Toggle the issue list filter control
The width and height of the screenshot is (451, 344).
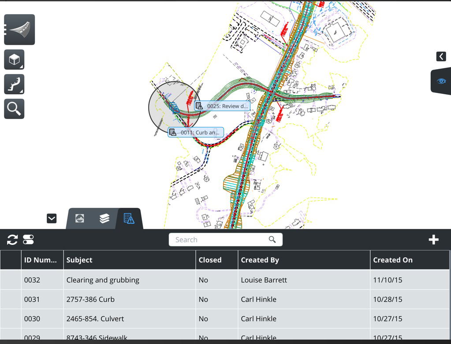click(27, 240)
